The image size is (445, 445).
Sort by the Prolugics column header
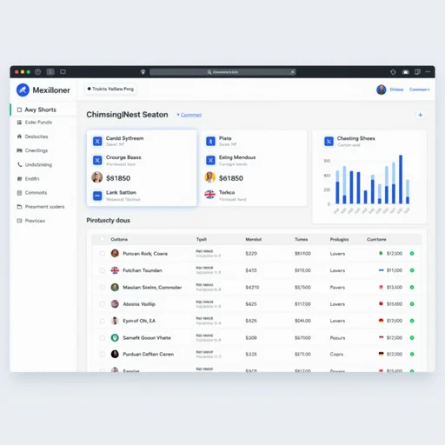(339, 239)
